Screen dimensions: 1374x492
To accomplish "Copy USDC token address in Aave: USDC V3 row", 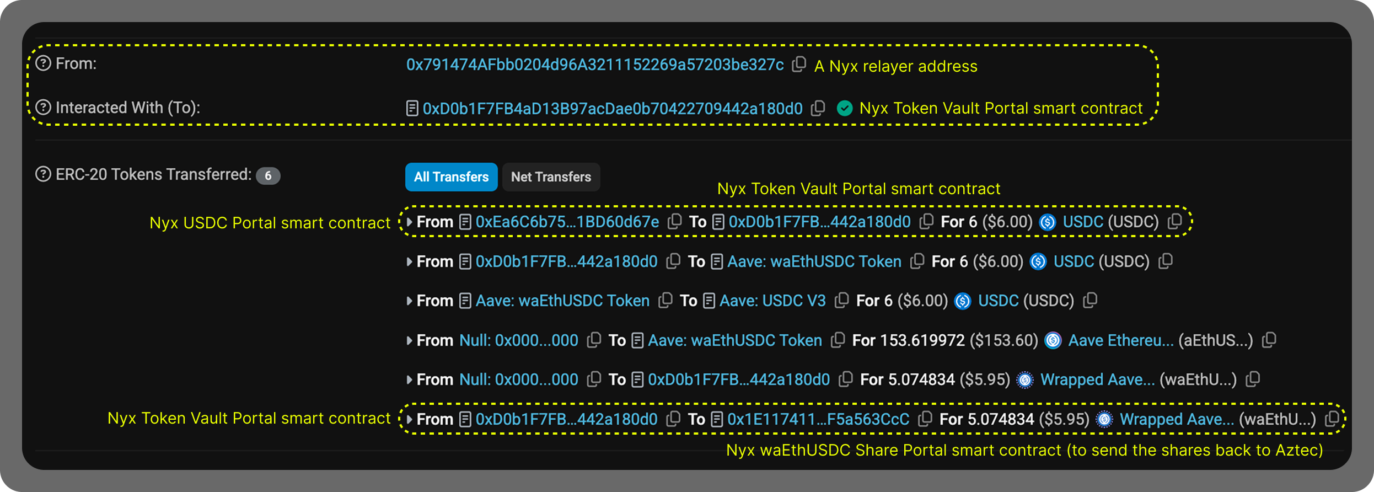I will [1090, 301].
